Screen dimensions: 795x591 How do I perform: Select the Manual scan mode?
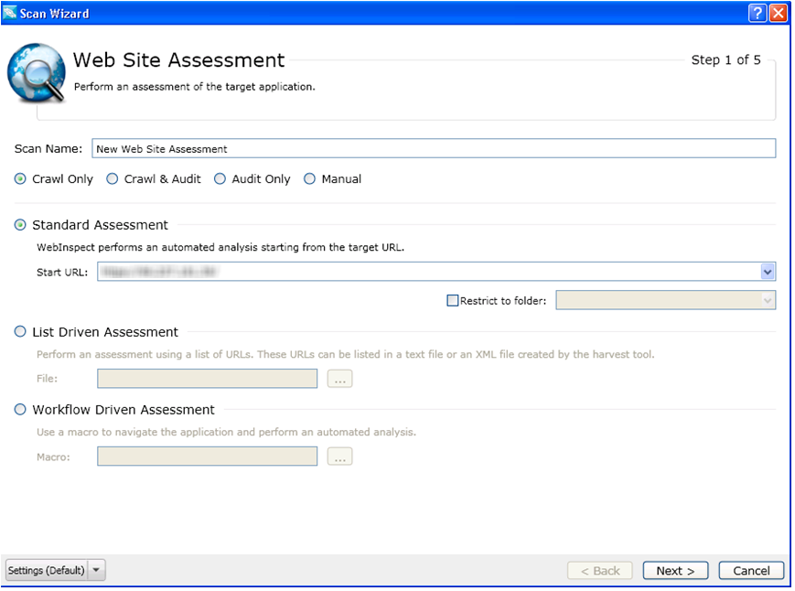point(309,179)
